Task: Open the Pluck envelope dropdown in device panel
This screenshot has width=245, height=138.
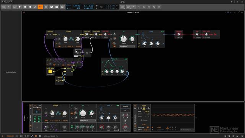Action: (x=112, y=106)
